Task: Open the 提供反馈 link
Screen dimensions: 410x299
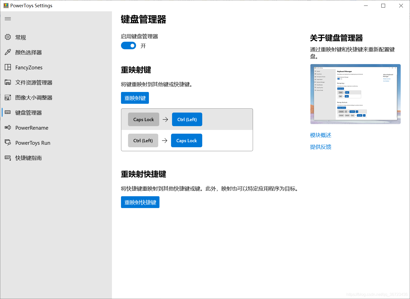Action: [x=321, y=147]
